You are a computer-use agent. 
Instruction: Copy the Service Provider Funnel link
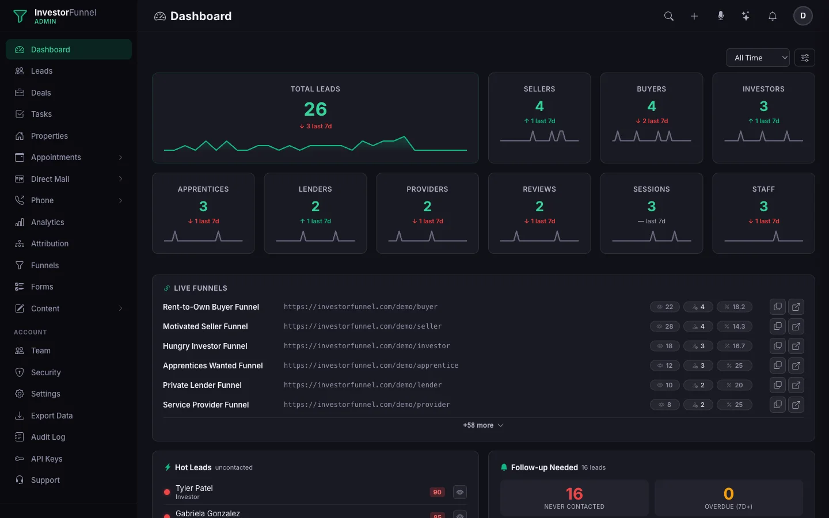tap(778, 405)
